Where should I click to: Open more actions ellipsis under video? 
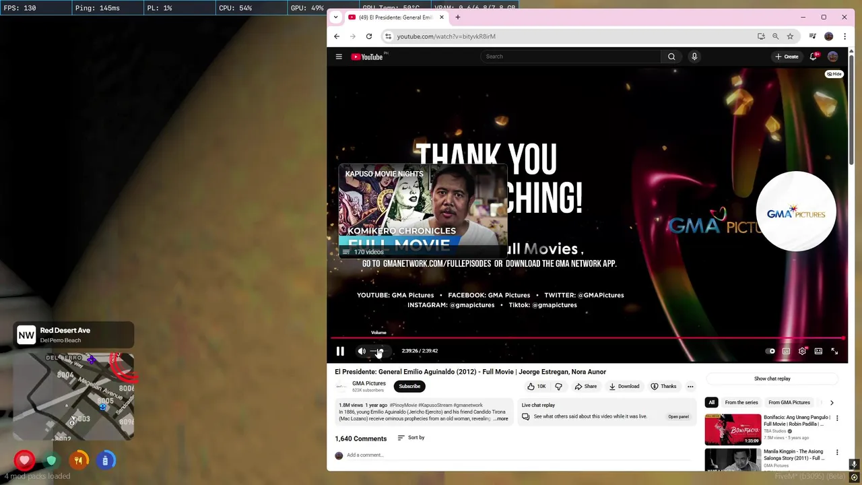pos(690,386)
